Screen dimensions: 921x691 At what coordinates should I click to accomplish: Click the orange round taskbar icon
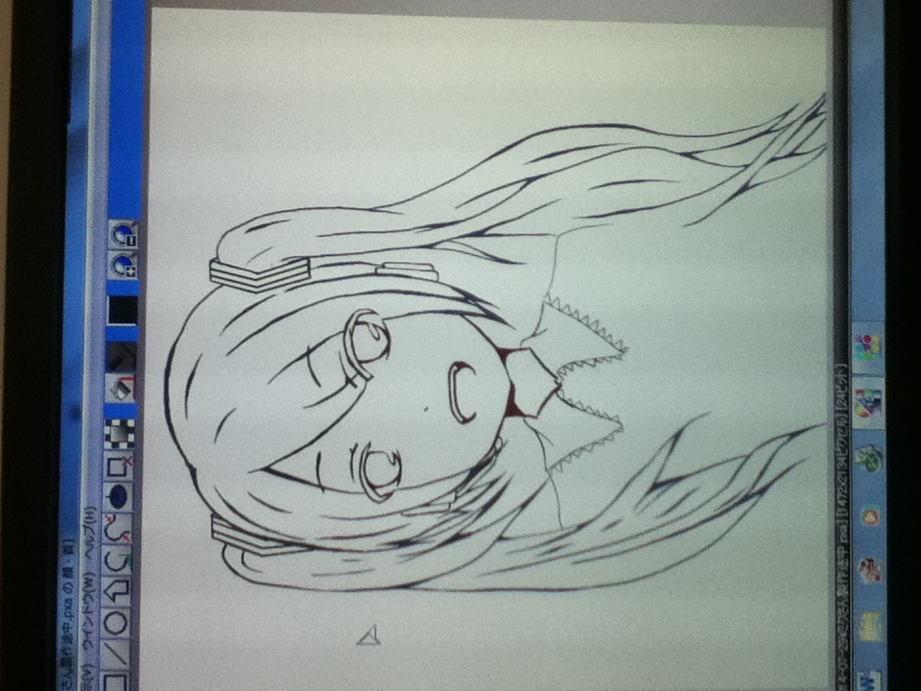click(x=870, y=517)
